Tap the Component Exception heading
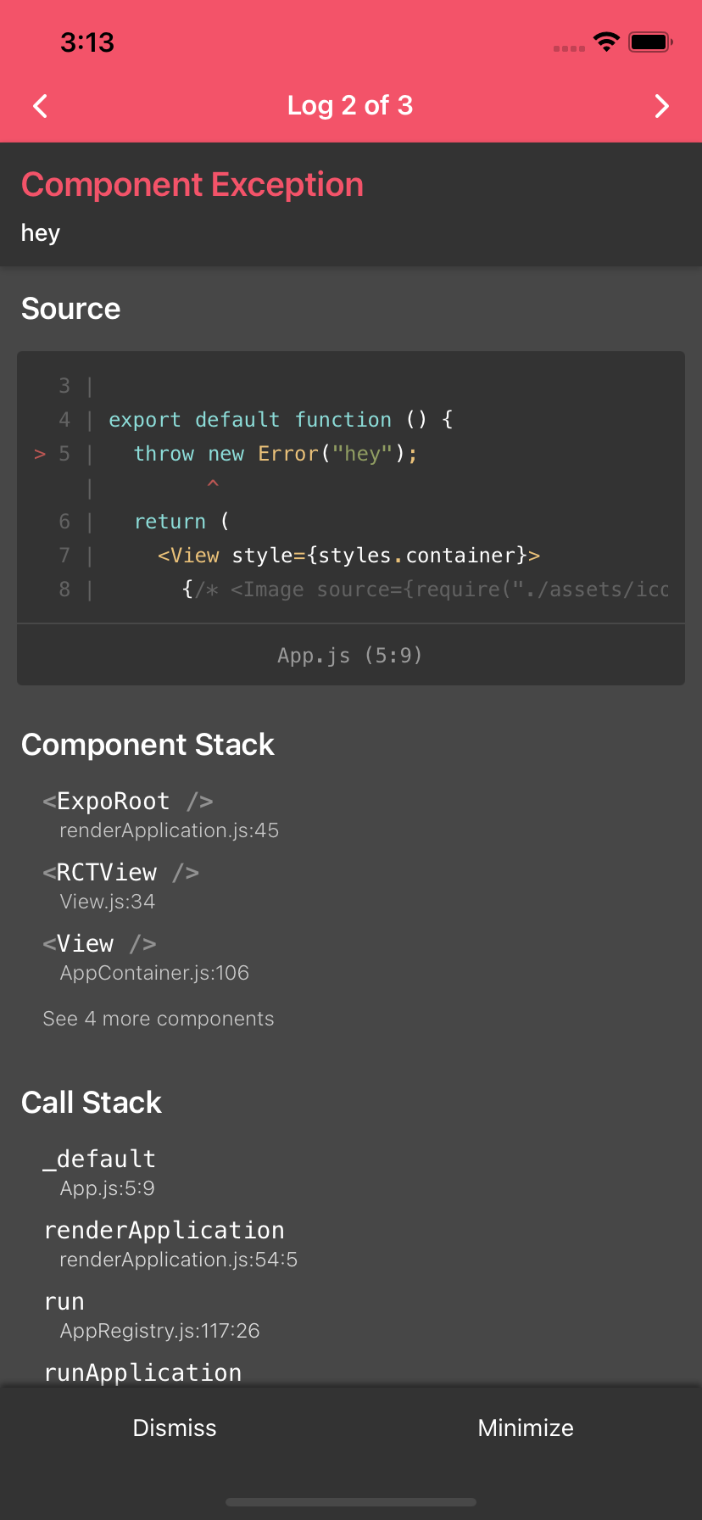 192,184
